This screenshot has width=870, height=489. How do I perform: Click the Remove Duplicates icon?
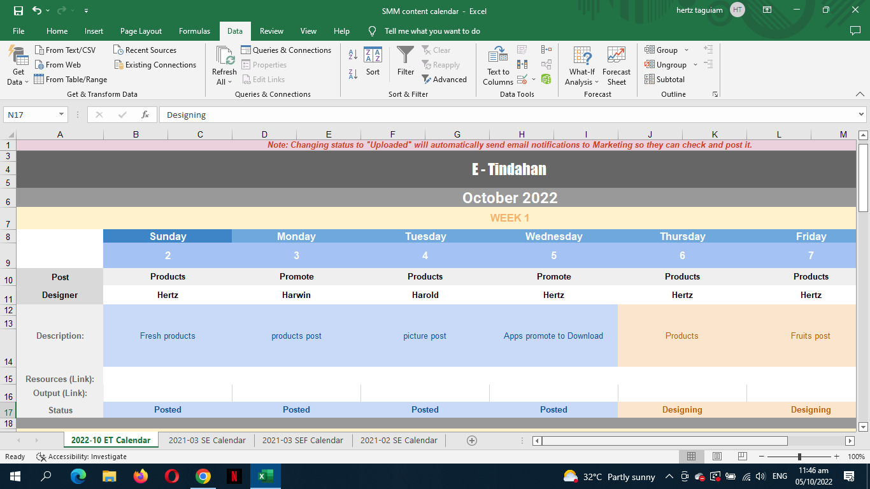[522, 64]
